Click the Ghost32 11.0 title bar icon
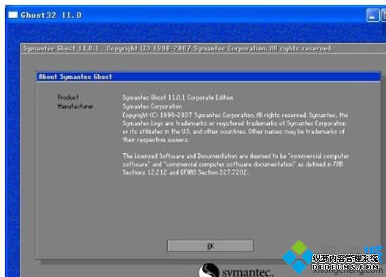Image resolution: width=386 pixels, height=277 pixels. pos(13,15)
